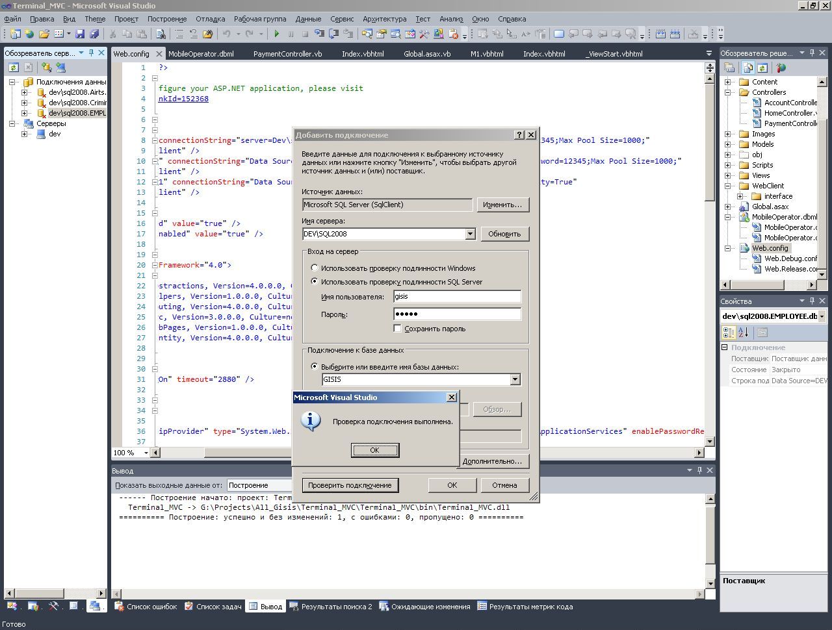
Task: Start debugging with the green play icon
Action: 277,34
